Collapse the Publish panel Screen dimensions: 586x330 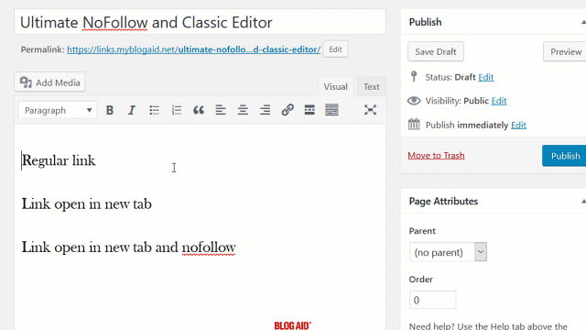click(583, 22)
